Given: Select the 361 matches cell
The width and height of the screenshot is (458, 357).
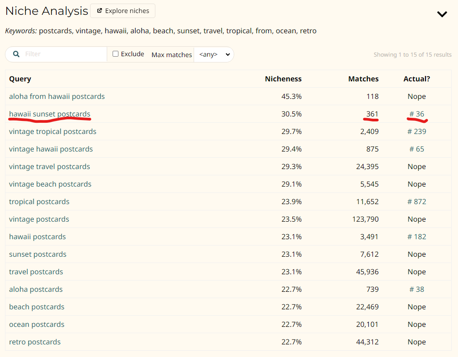Looking at the screenshot, I should (x=372, y=114).
